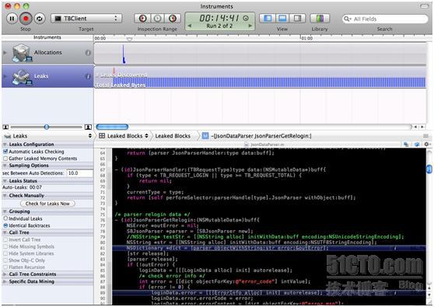Image resolution: width=434 pixels, height=307 pixels.
Task: Set inspection range start marker
Action: tap(142, 19)
